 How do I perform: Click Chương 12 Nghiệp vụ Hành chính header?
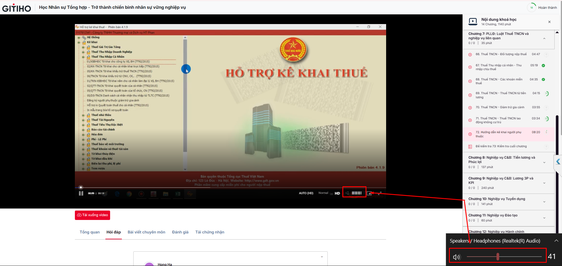tap(496, 232)
